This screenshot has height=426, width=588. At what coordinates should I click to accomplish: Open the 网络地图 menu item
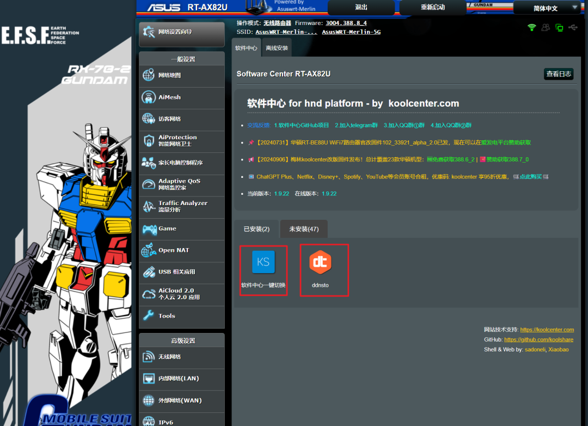coord(182,75)
